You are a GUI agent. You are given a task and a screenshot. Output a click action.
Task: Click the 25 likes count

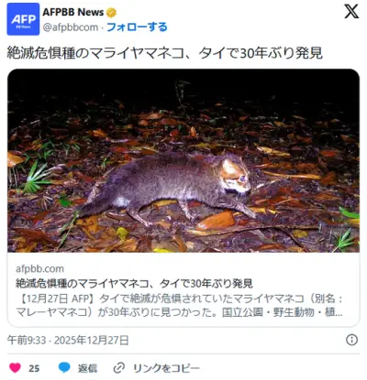pyautogui.click(x=34, y=368)
